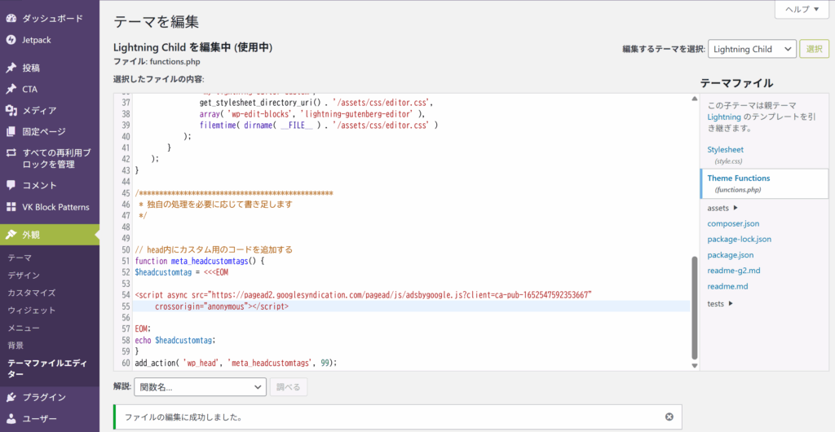Click the $headcustomtag = <<<EOM line
This screenshot has width=835, height=432.
point(182,272)
